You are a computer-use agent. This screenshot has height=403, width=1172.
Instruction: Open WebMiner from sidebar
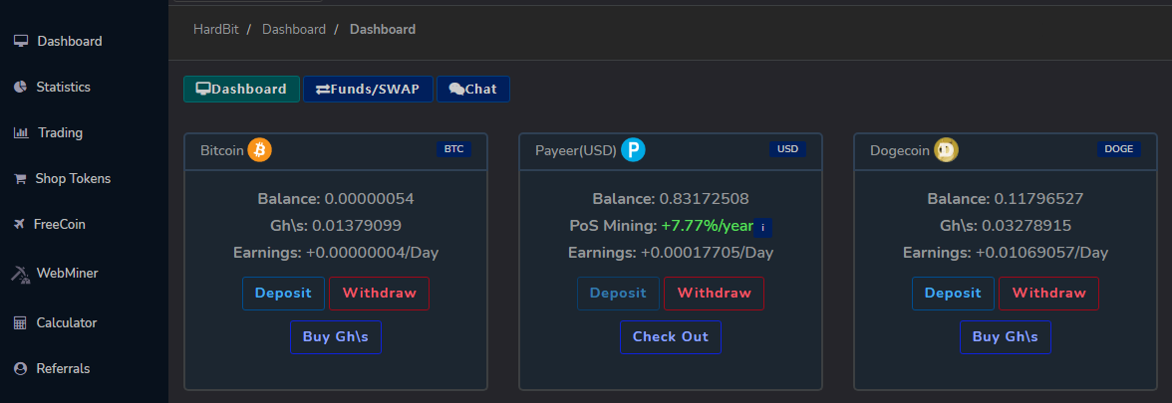68,273
